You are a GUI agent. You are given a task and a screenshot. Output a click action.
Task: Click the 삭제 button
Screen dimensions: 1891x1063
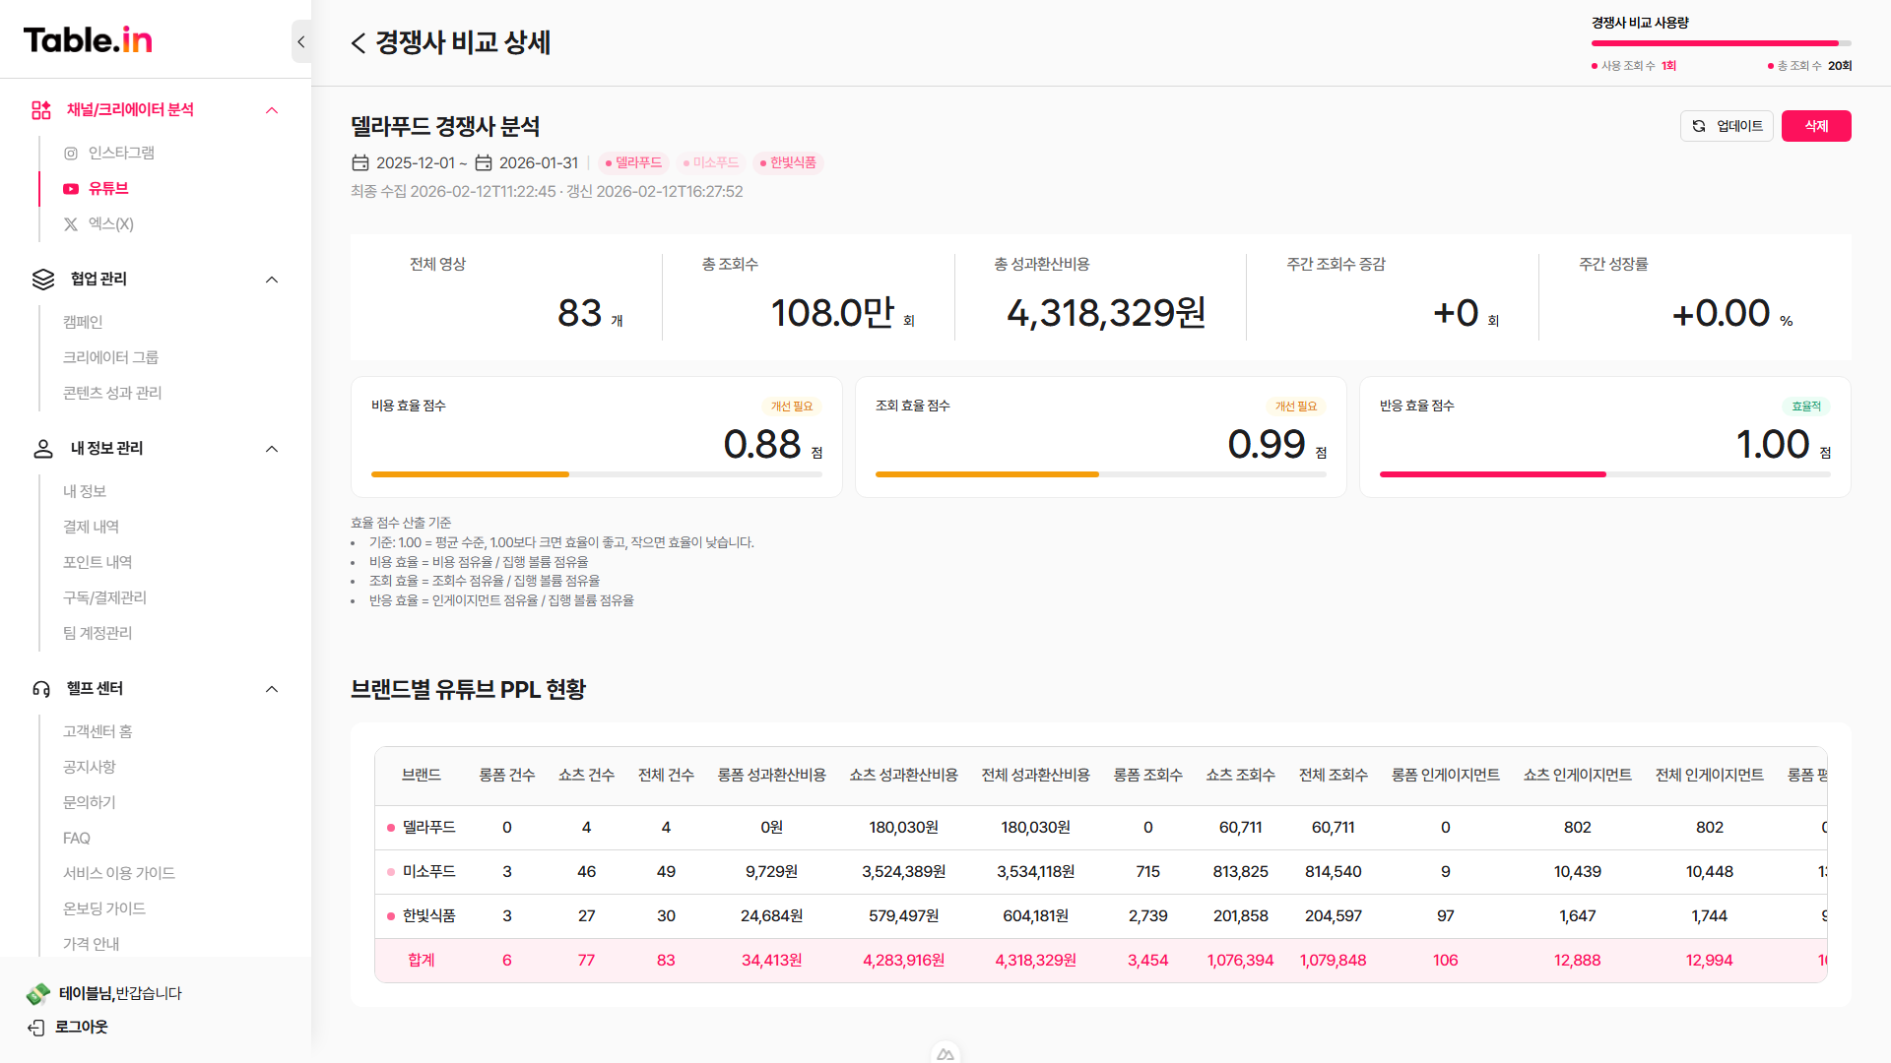click(x=1816, y=126)
